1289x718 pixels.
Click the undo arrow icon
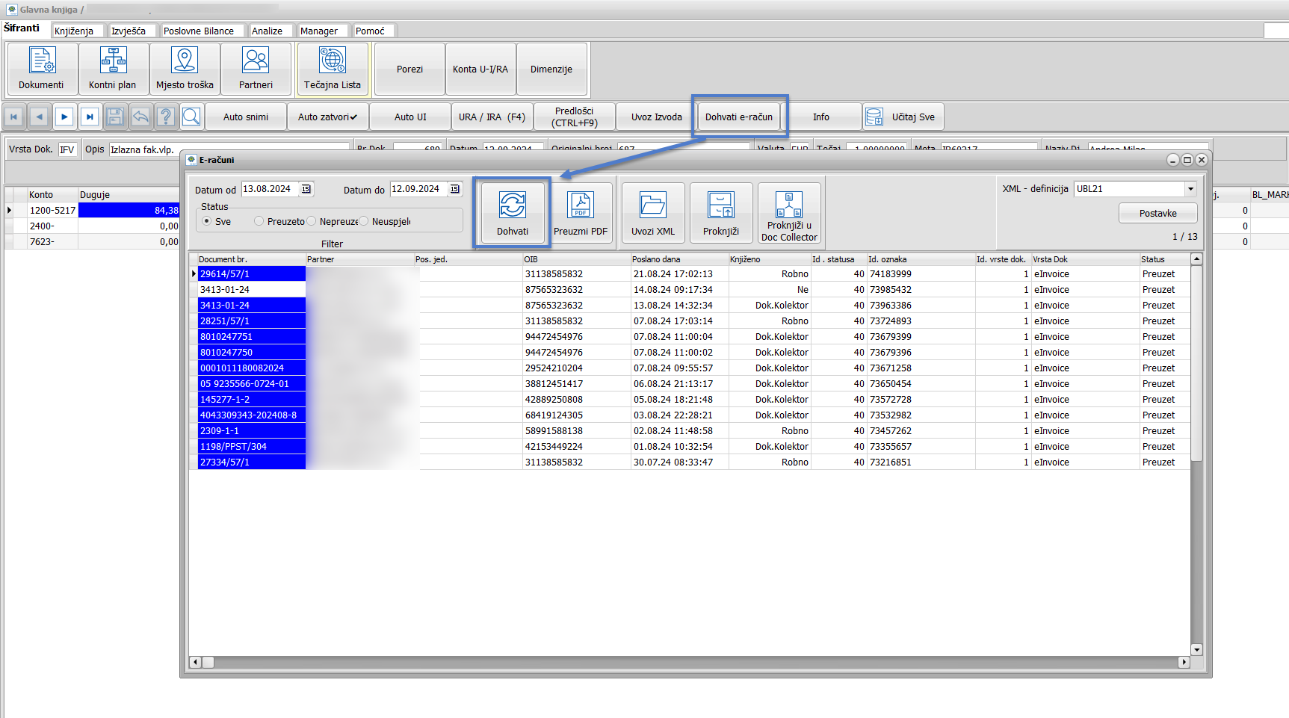[140, 117]
